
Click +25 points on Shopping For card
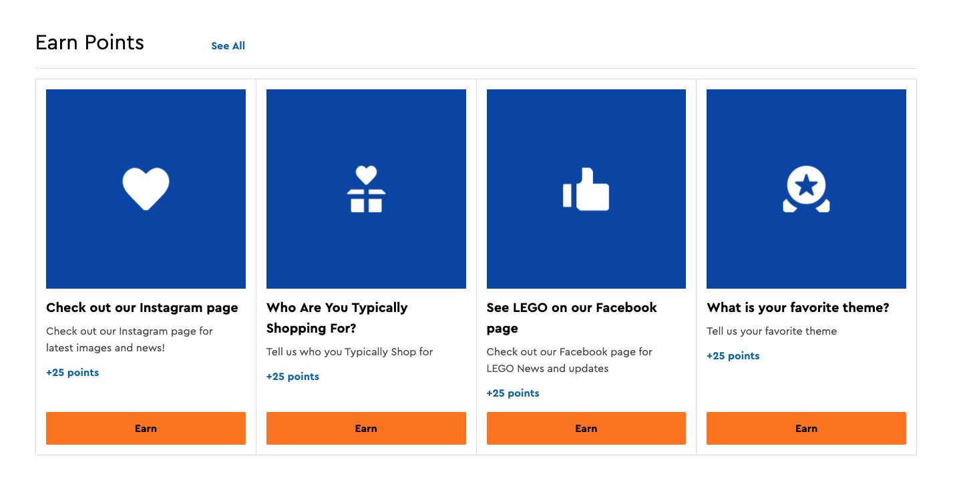point(293,377)
